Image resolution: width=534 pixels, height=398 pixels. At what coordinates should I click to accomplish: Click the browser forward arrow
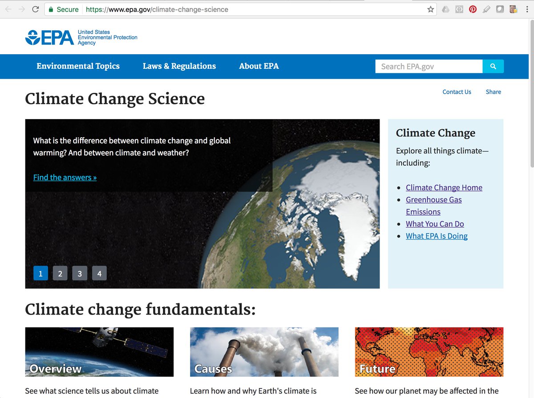pyautogui.click(x=22, y=9)
